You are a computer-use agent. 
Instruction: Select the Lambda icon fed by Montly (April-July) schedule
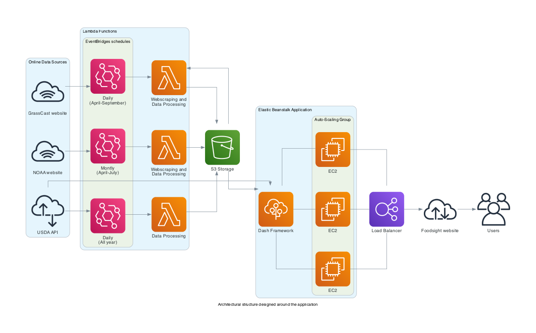pyautogui.click(x=169, y=147)
